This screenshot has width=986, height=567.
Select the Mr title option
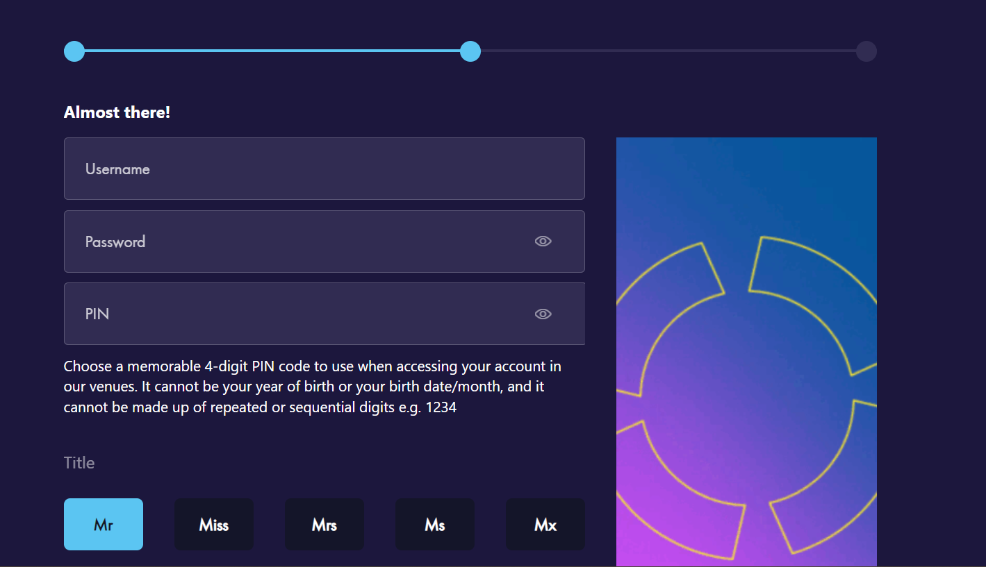104,525
